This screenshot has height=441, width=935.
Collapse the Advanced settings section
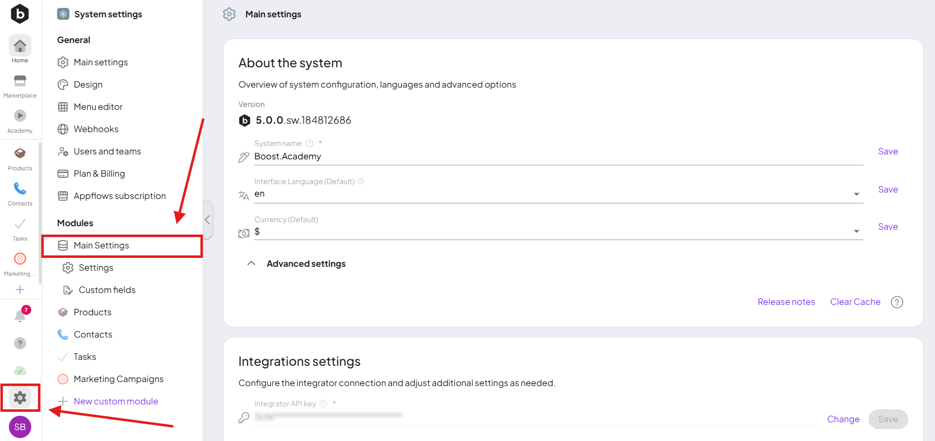click(x=251, y=264)
